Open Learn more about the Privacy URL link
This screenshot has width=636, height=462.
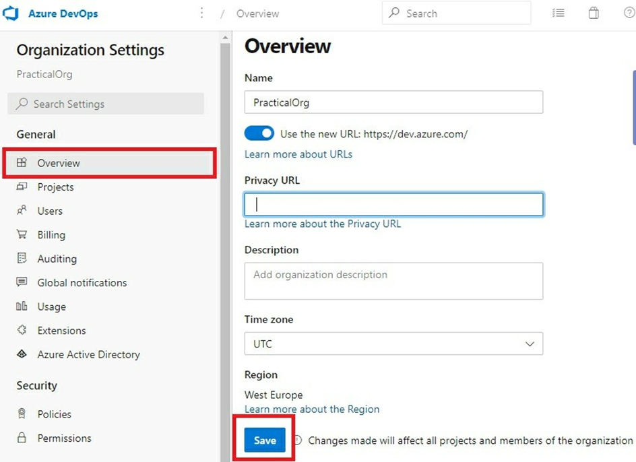click(323, 224)
